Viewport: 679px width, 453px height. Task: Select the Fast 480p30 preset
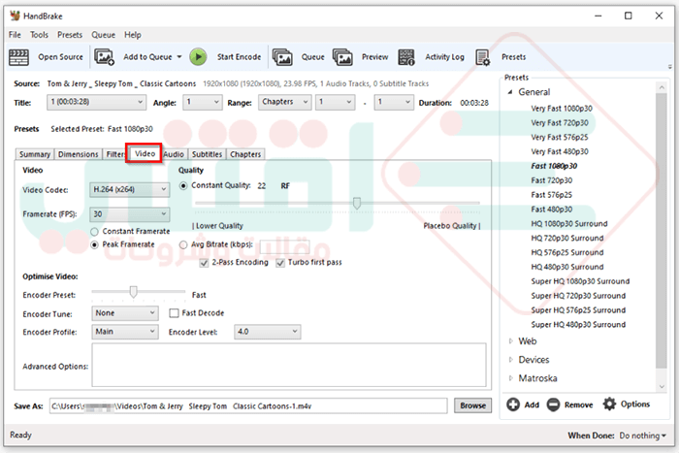click(x=552, y=210)
